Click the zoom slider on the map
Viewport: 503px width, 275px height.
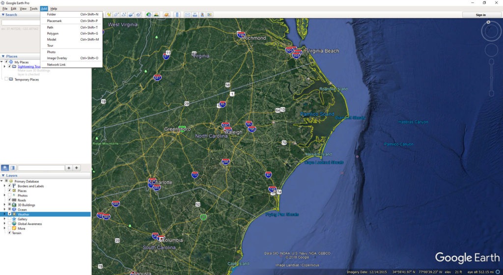[x=491, y=78]
